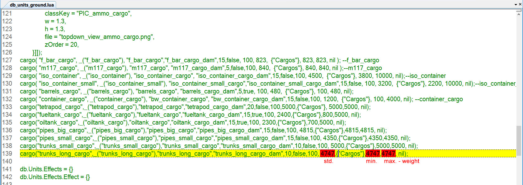Click the classKey "PIC_ammo_cargo" line
The height and width of the screenshot is (185, 523).
coord(88,13)
